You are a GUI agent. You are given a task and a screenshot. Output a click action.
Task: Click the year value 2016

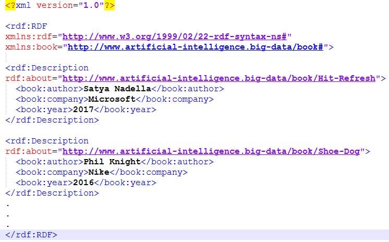tap(83, 183)
